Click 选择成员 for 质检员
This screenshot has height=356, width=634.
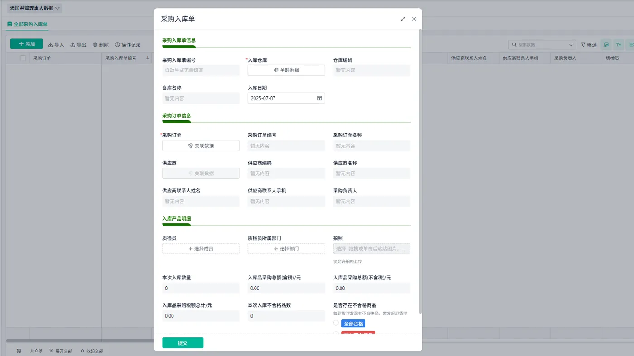201,249
